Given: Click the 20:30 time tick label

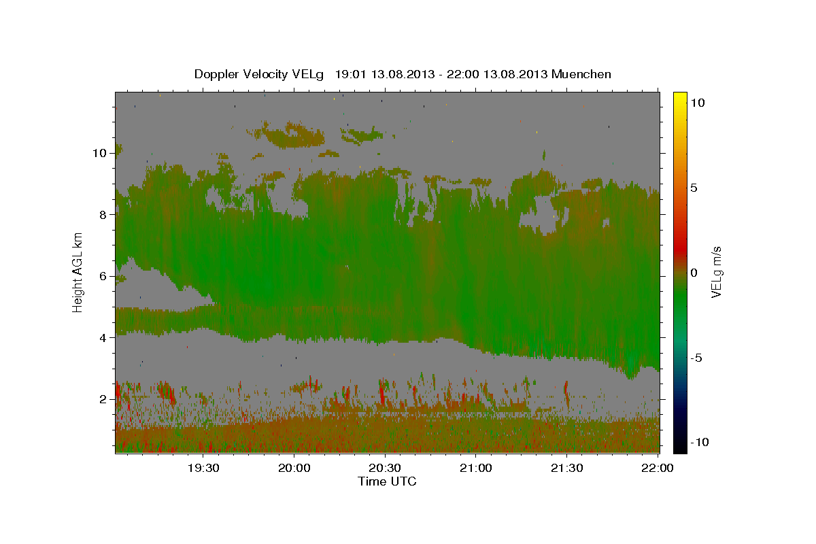Looking at the screenshot, I should coord(385,468).
